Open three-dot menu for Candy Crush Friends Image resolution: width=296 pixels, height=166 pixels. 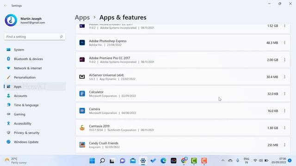pyautogui.click(x=284, y=145)
